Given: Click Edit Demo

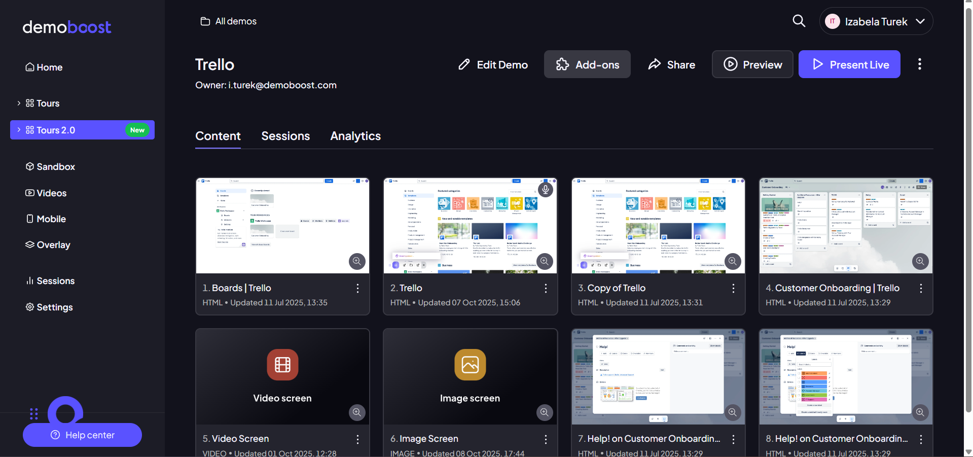Looking at the screenshot, I should (x=493, y=64).
